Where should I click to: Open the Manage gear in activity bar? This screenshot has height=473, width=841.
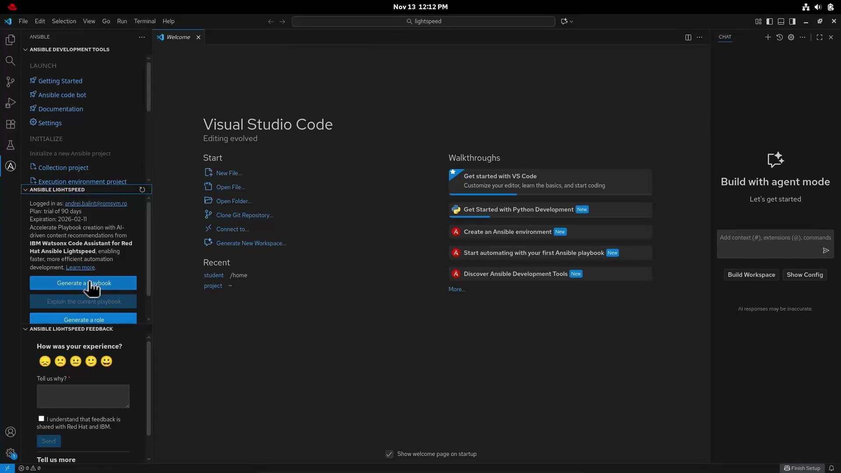(11, 453)
